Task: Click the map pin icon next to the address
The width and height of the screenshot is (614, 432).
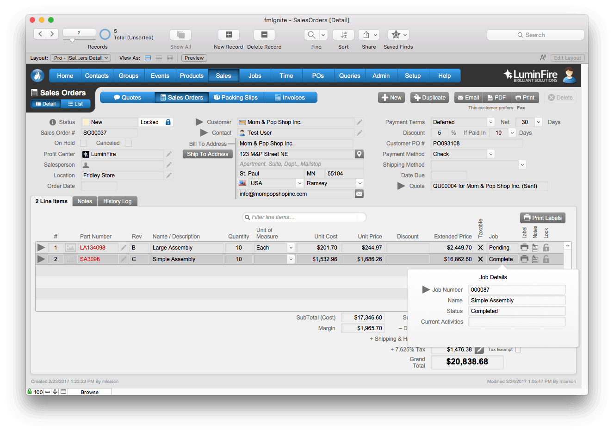Action: tap(360, 154)
